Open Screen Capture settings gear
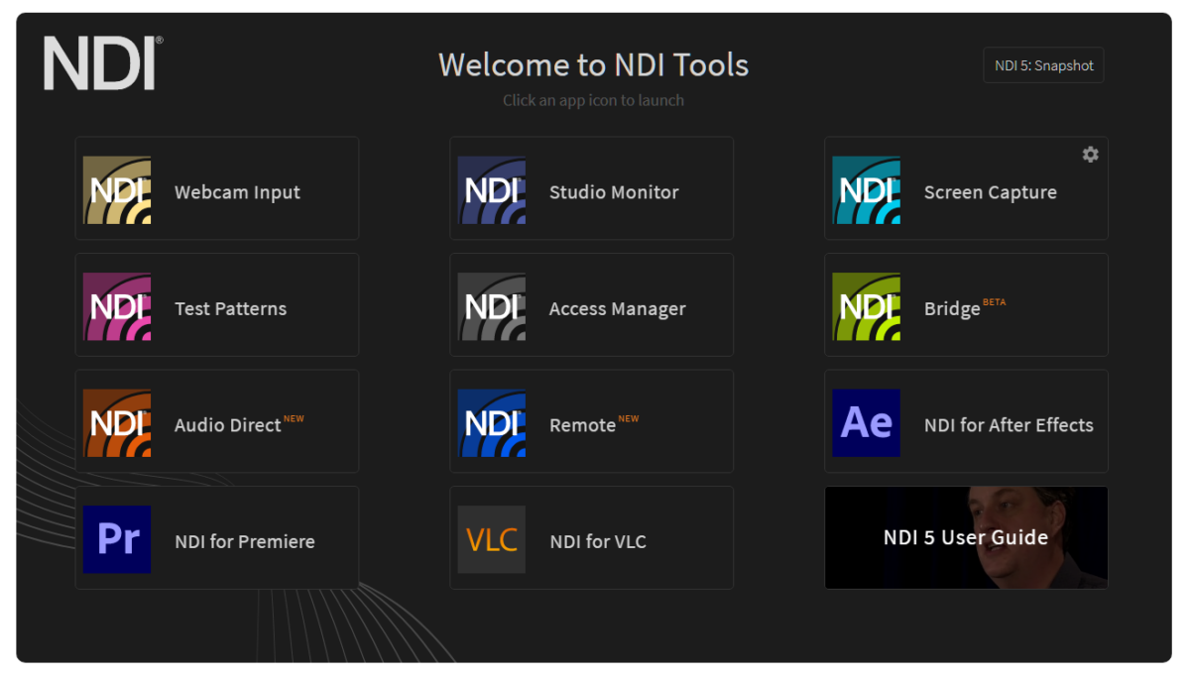 (1090, 155)
